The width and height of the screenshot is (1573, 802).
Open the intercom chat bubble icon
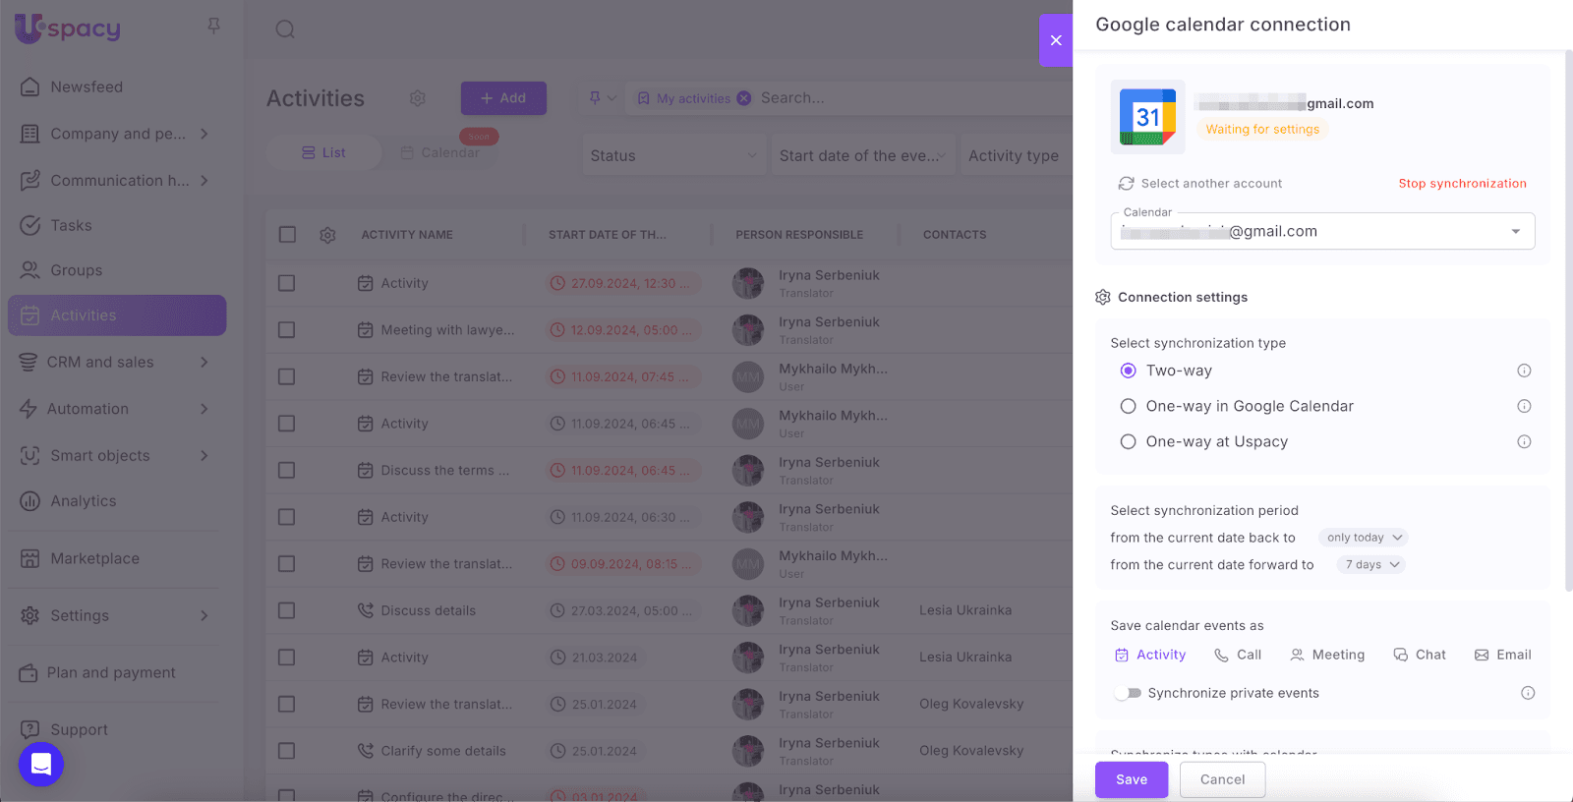[41, 764]
